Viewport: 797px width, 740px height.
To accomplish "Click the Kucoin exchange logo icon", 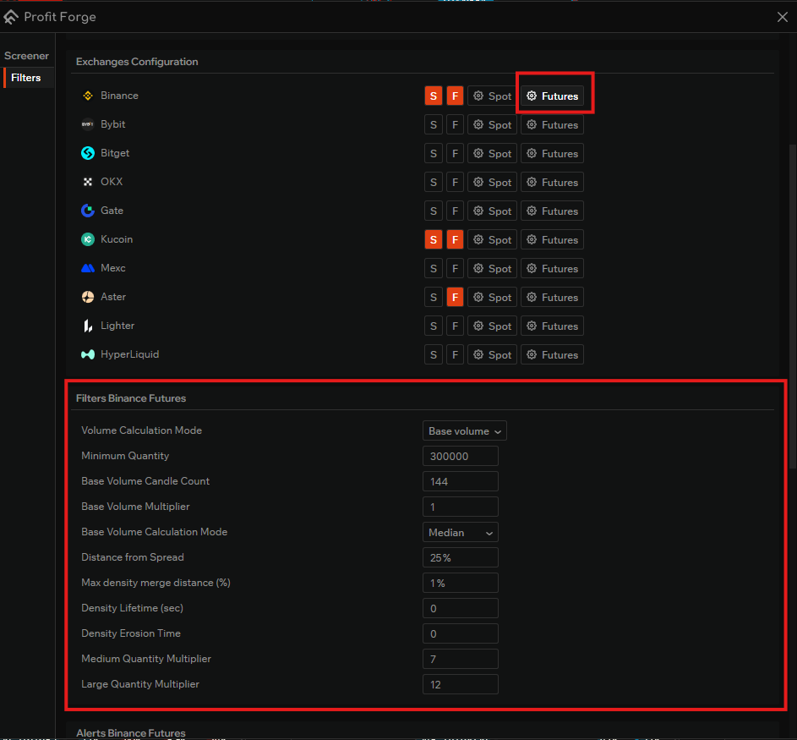I will 88,239.
